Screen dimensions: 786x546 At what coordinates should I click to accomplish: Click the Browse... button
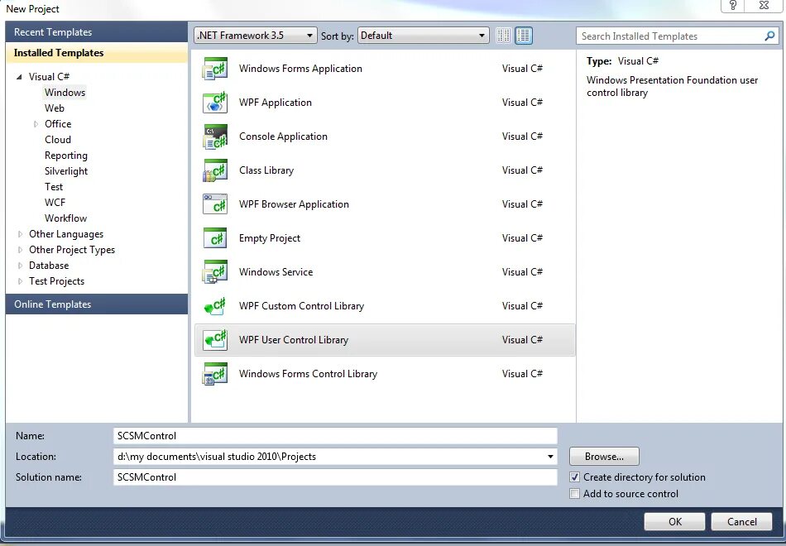tap(604, 457)
